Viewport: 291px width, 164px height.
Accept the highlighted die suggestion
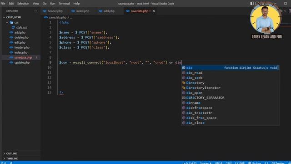click(230, 68)
